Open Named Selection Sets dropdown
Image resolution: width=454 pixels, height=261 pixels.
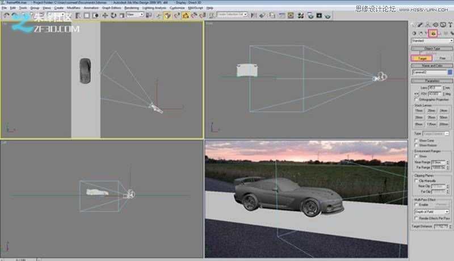coord(232,14)
